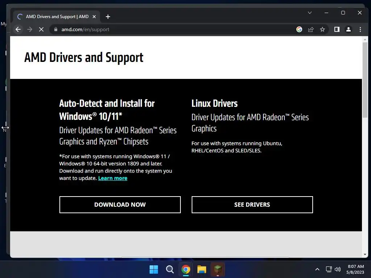
Task: Click the page scrollbar thumb
Action: tap(365, 79)
